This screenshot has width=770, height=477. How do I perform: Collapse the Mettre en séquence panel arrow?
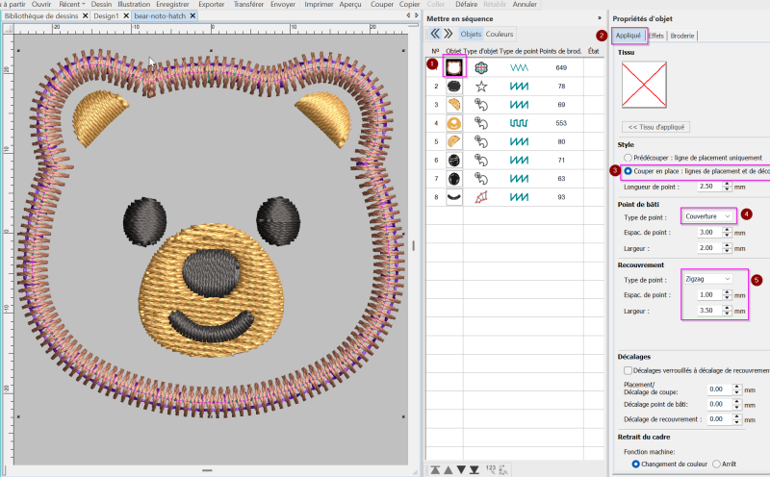pyautogui.click(x=600, y=18)
